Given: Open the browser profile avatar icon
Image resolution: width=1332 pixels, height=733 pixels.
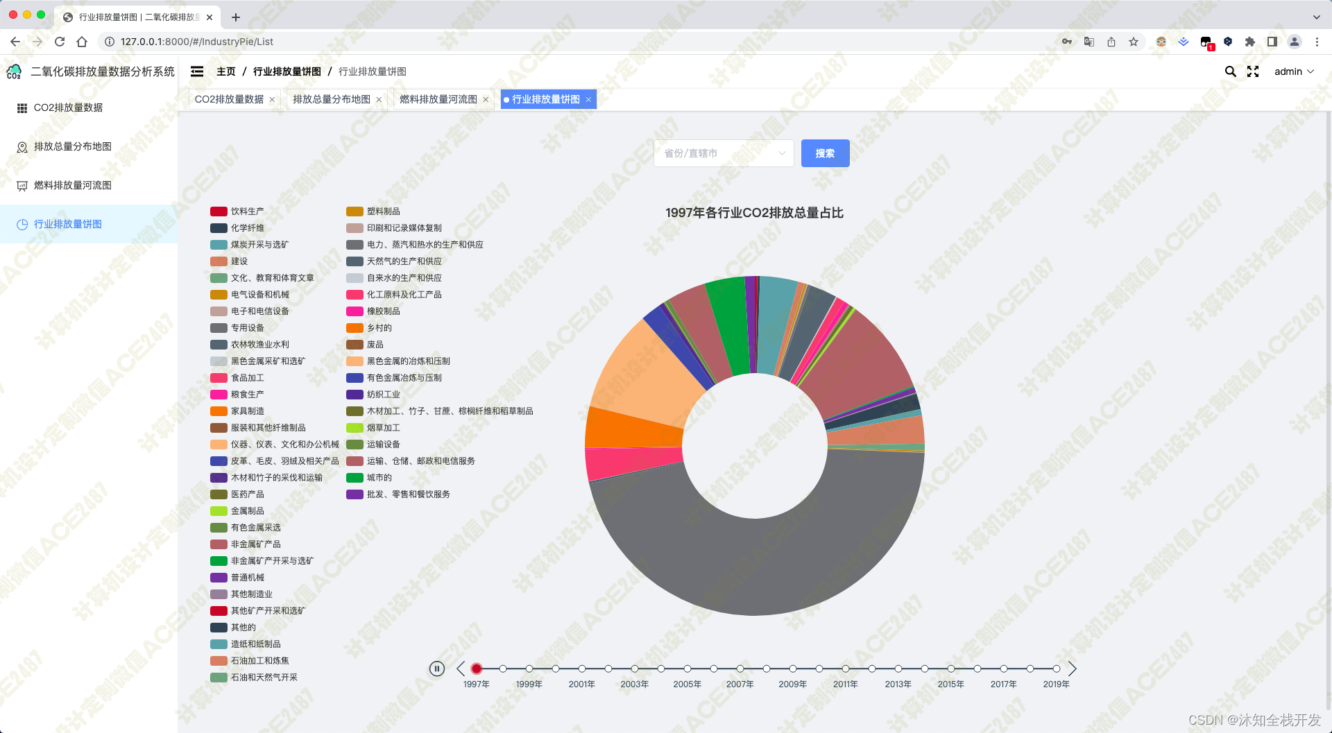Looking at the screenshot, I should pyautogui.click(x=1295, y=42).
